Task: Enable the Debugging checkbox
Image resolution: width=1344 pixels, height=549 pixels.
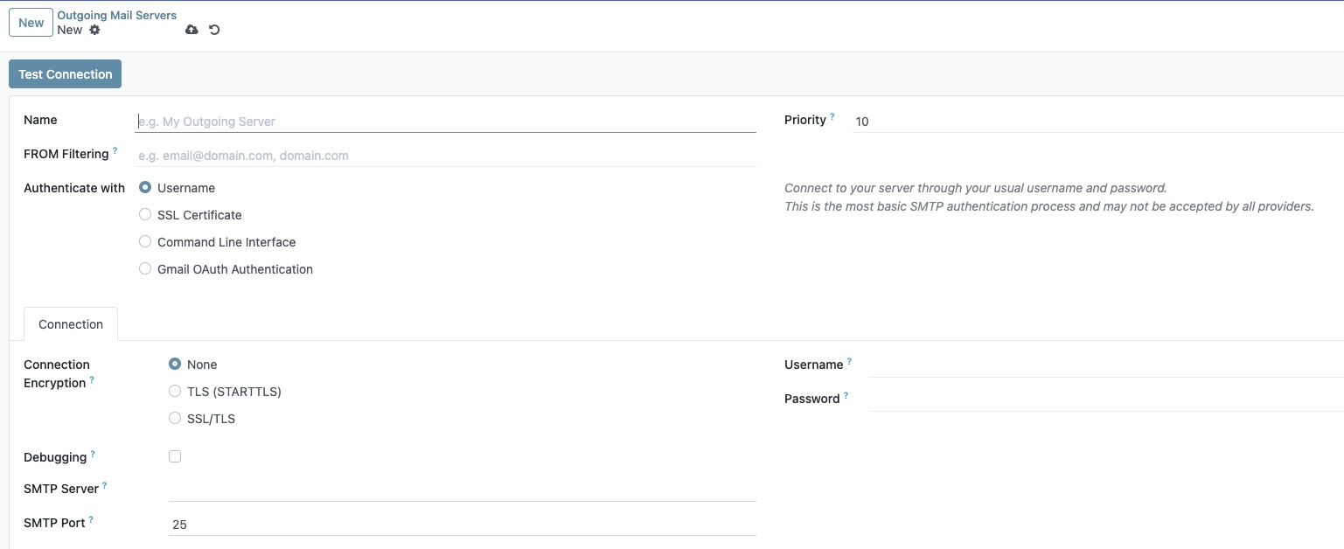Action: pyautogui.click(x=175, y=455)
